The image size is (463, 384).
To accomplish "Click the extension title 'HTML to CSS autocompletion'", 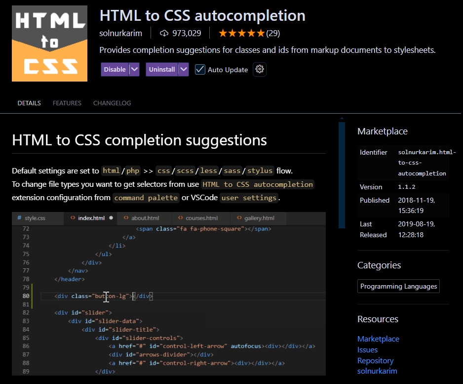I will pyautogui.click(x=202, y=15).
